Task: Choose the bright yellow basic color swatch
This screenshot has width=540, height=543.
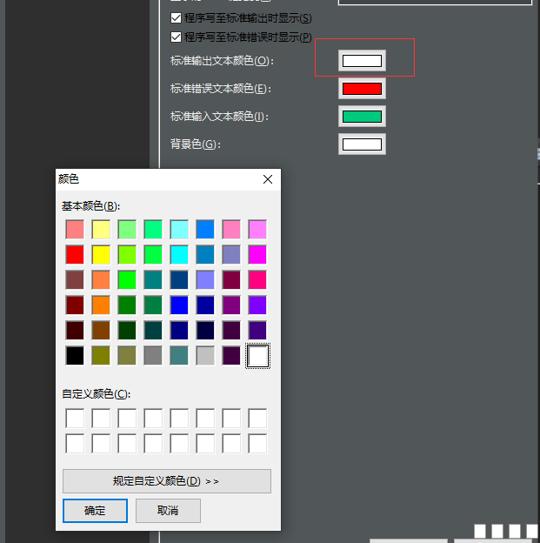Action: [x=101, y=255]
